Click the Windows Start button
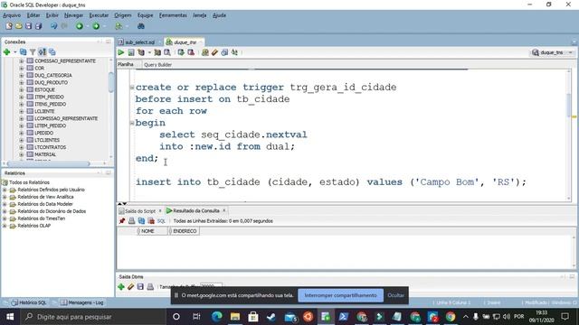579x325 pixels. point(10,317)
